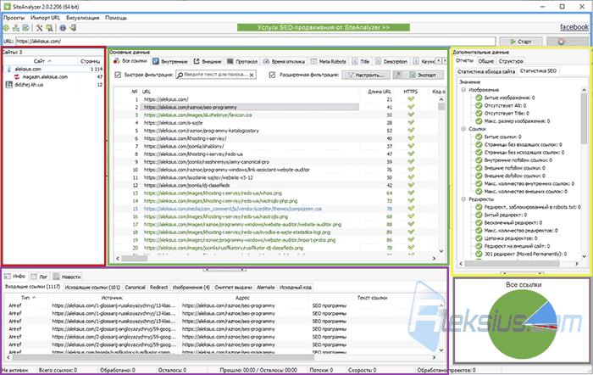Click the green plus add project icon

click(x=7, y=28)
